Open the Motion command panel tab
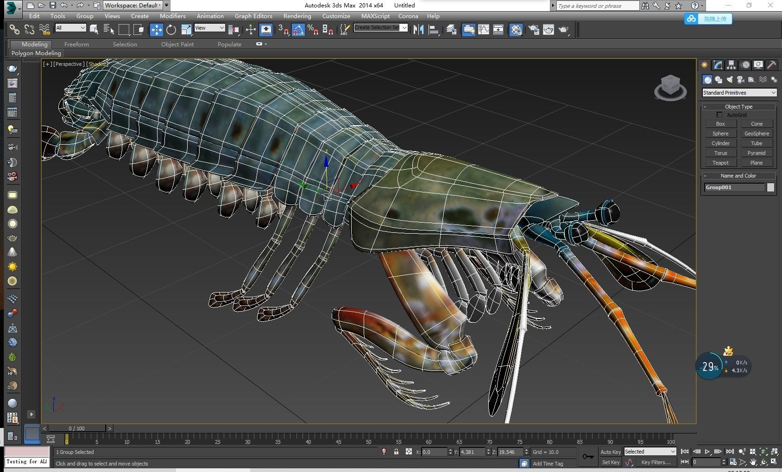782x472 pixels. [x=745, y=65]
